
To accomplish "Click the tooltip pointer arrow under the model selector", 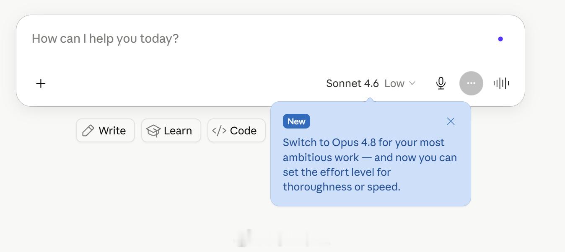I will (x=370, y=100).
